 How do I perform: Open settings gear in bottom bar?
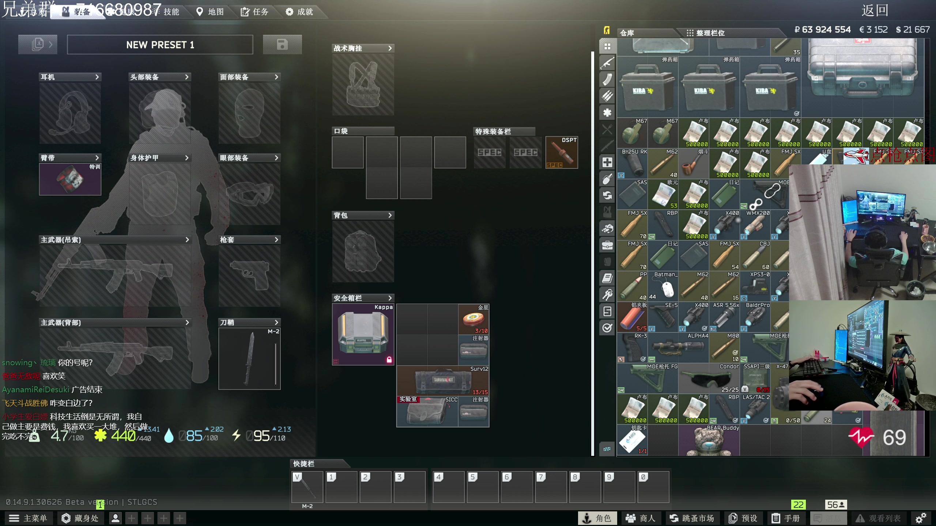coord(921,518)
